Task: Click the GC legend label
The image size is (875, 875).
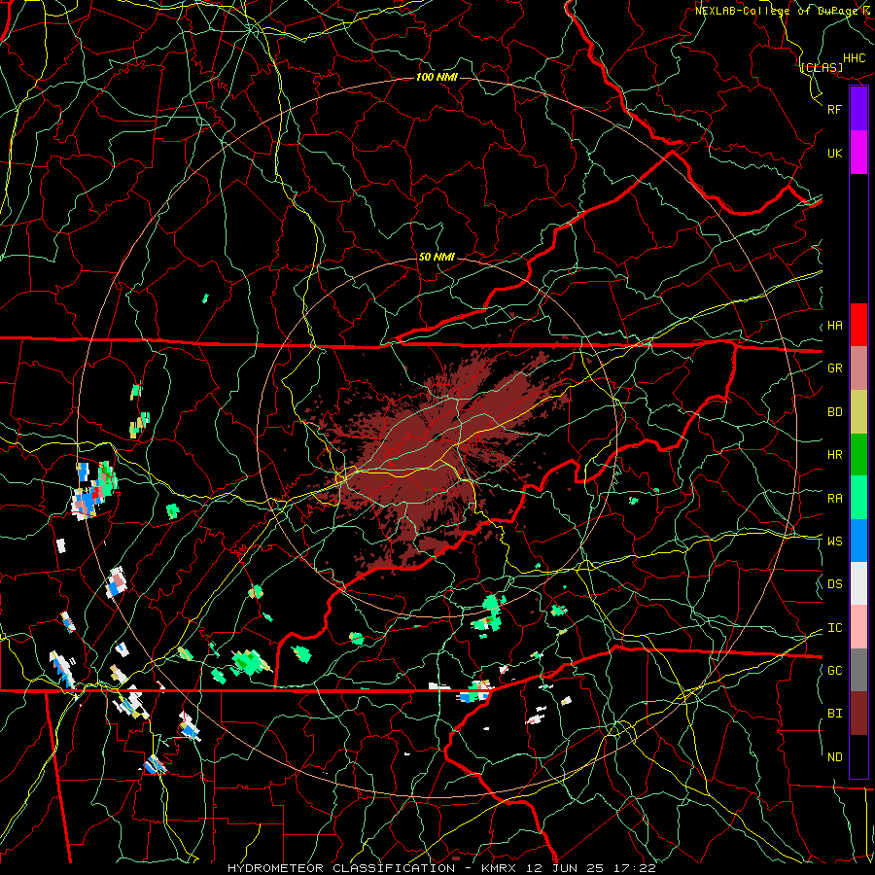Action: 835,671
